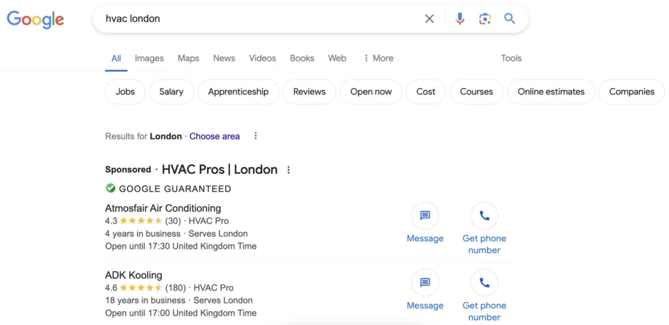Apply the Cost filter chip
Image resolution: width=669 pixels, height=325 pixels.
pyautogui.click(x=426, y=91)
